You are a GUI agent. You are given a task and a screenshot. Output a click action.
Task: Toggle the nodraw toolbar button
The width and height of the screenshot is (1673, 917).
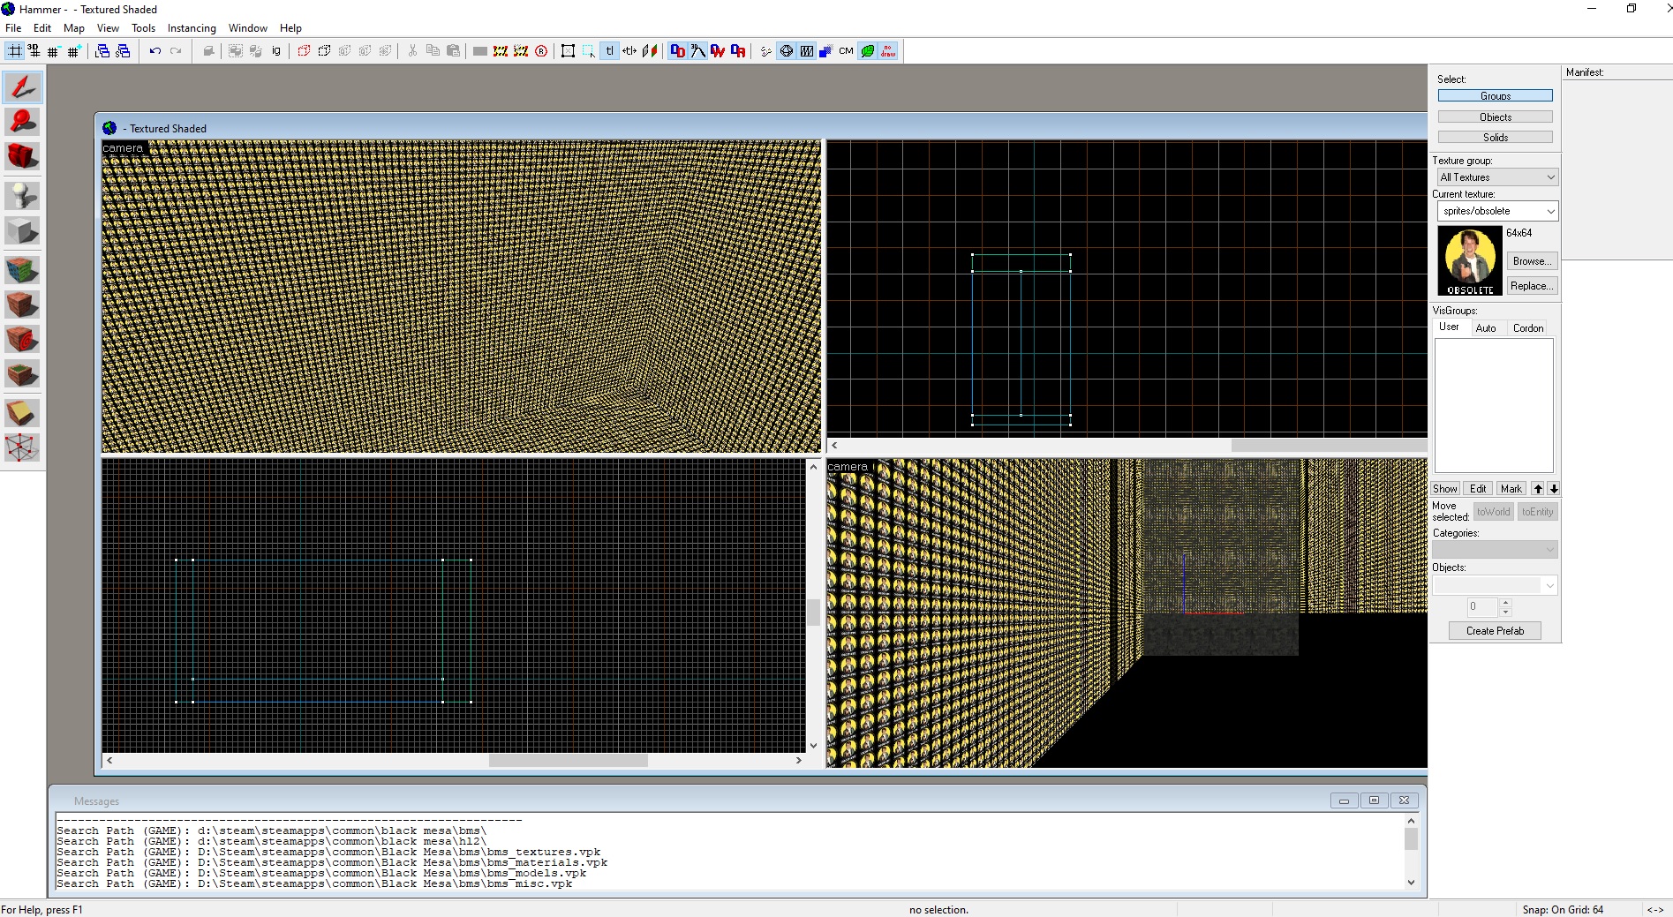tap(887, 51)
